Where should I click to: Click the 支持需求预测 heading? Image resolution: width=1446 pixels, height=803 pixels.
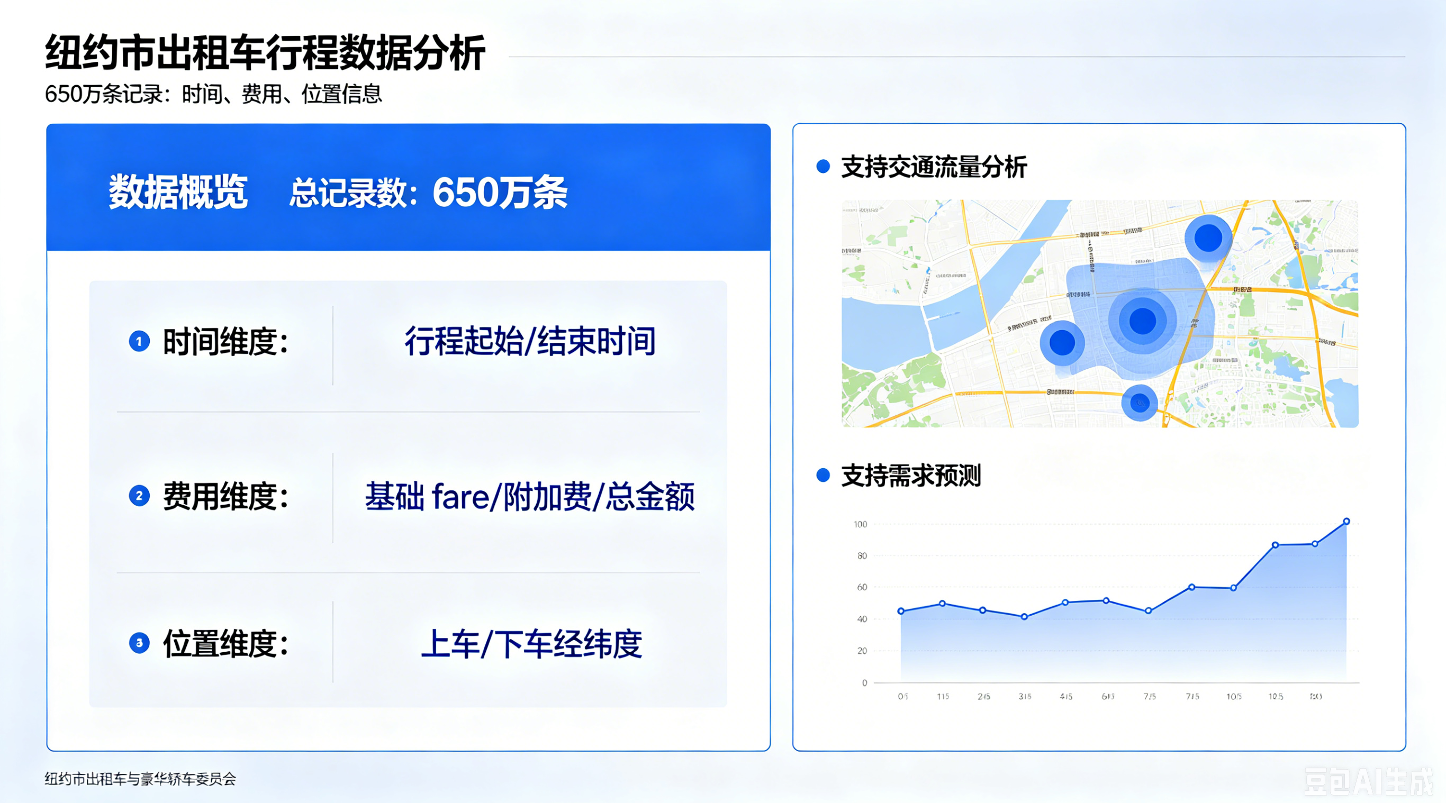point(910,475)
